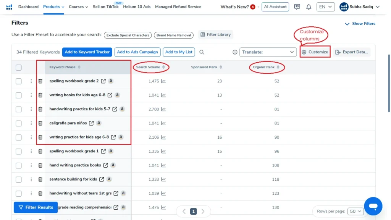Expand the language EN dropdown
The height and width of the screenshot is (220, 391).
click(x=325, y=6)
